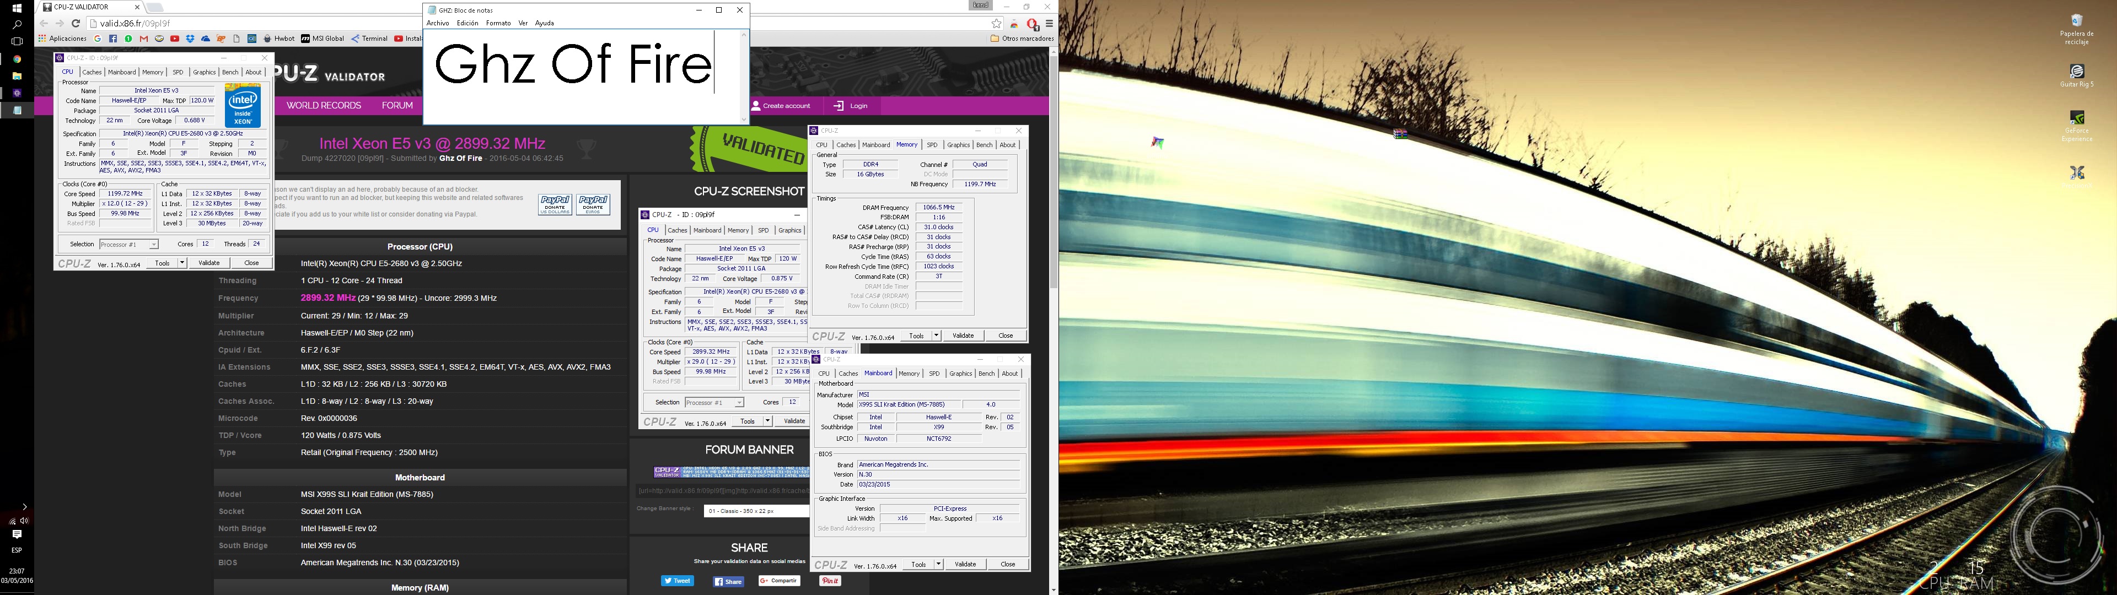Open the Google bookmark icon
Screen dimensions: 2117x595
click(x=98, y=39)
